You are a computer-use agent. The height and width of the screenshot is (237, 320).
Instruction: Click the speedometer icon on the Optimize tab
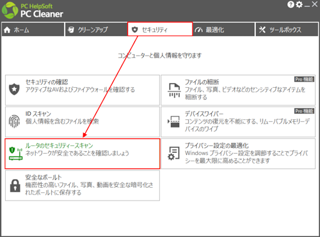[198, 30]
